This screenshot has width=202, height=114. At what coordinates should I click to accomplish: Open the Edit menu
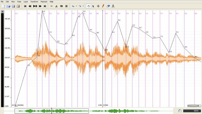7,2
